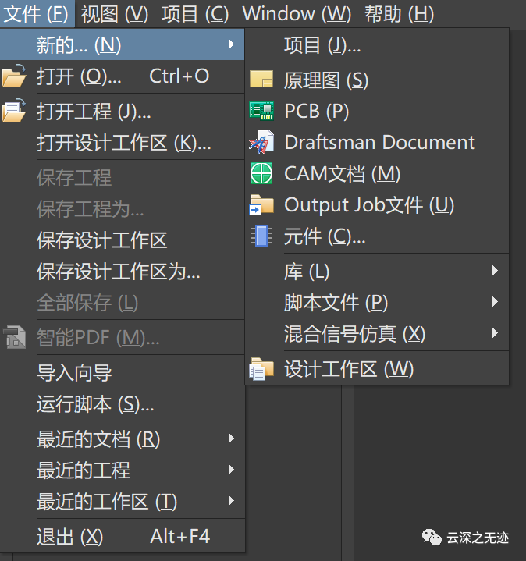The width and height of the screenshot is (526, 561).
Task: Click the Output Job文件 folder icon
Action: click(261, 204)
